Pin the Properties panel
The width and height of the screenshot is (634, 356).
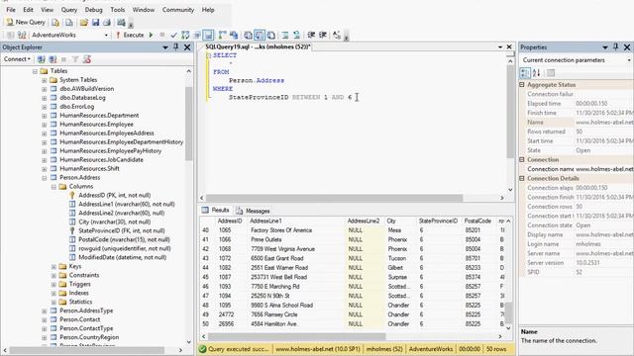pos(616,47)
